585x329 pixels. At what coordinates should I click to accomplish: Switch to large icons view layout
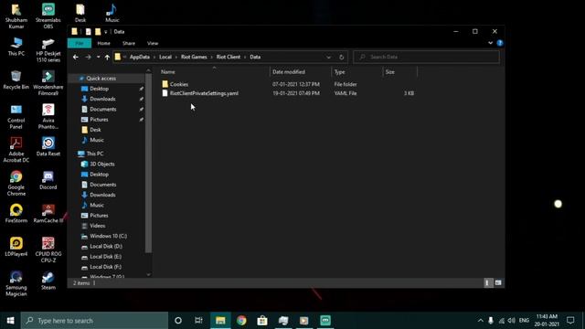click(x=498, y=282)
